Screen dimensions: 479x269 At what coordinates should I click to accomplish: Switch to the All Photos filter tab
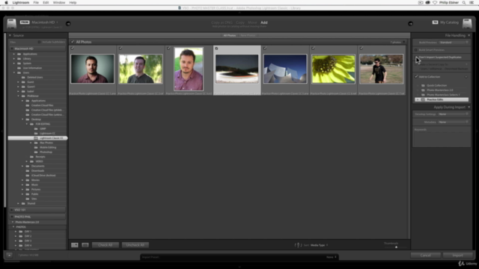coord(230,35)
